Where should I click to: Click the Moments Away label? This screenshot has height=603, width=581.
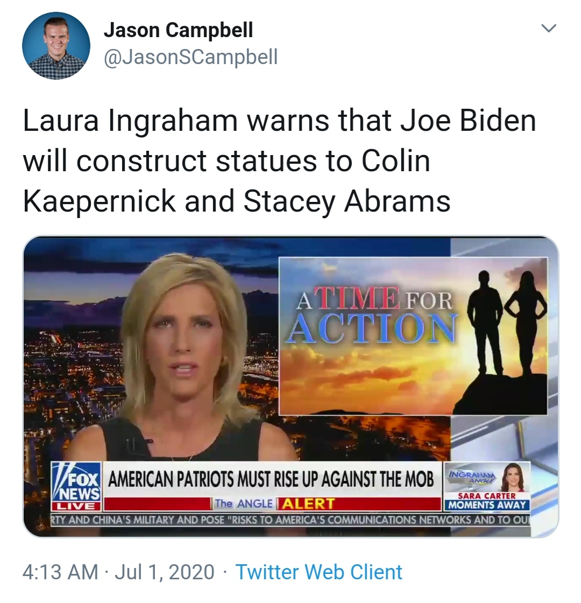[487, 505]
